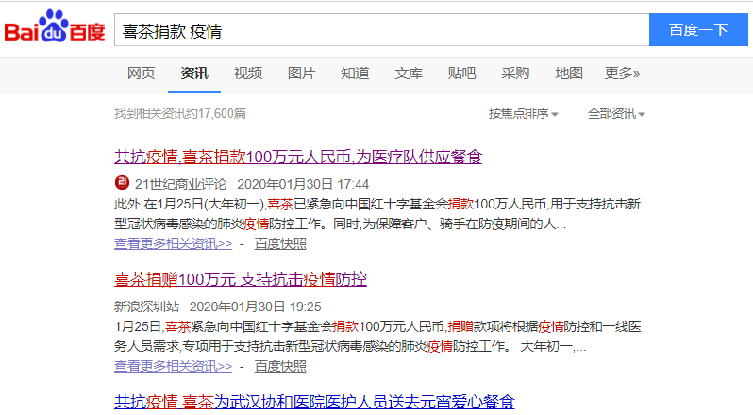Click the Baidu logo

(55, 25)
